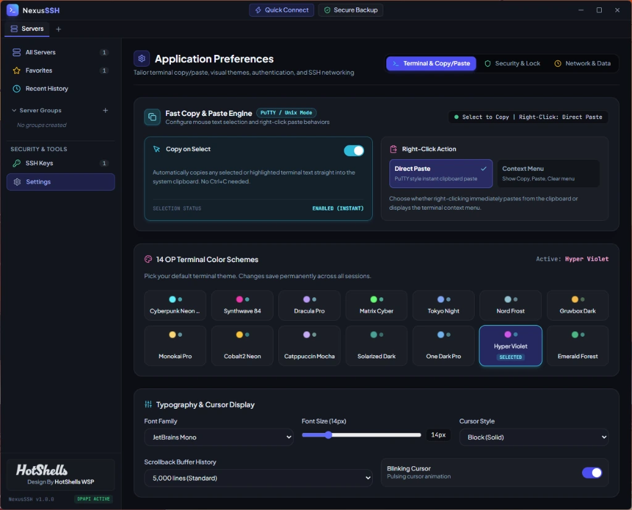
Task: Click the Security & Lock shield icon
Action: pyautogui.click(x=488, y=64)
